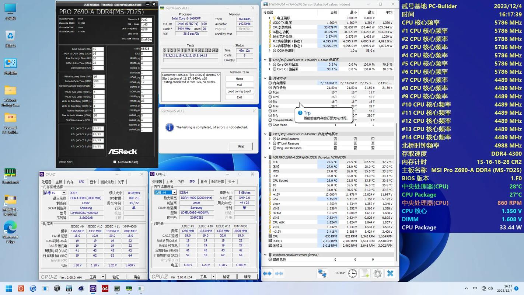Screen dimensions: 524x295
Task: Open the network icon in the system tray
Action: (x=484, y=288)
